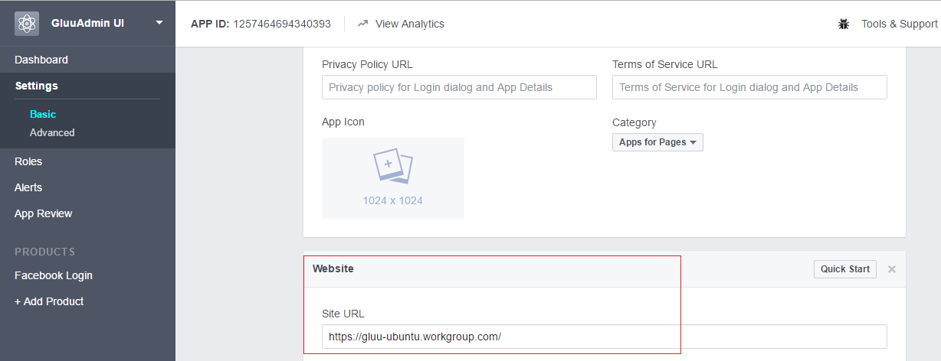Image resolution: width=941 pixels, height=361 pixels.
Task: Open the Roles section
Action: pyautogui.click(x=28, y=161)
